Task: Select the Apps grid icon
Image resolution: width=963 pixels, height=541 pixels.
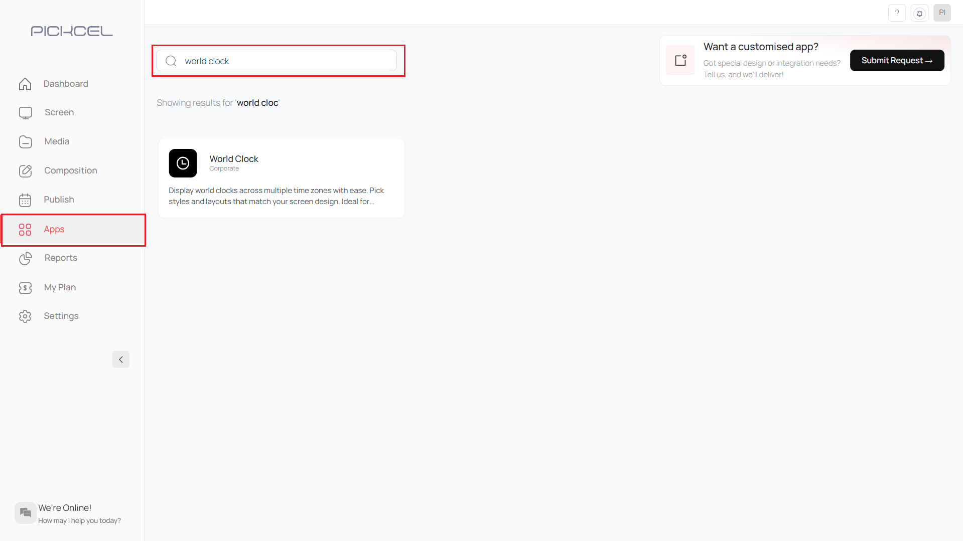Action: [x=25, y=230]
